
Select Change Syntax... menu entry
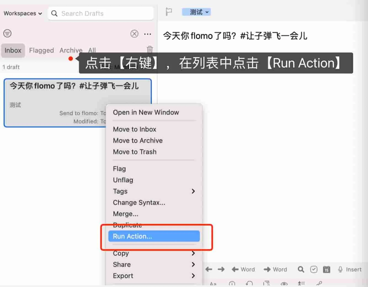[154, 202]
